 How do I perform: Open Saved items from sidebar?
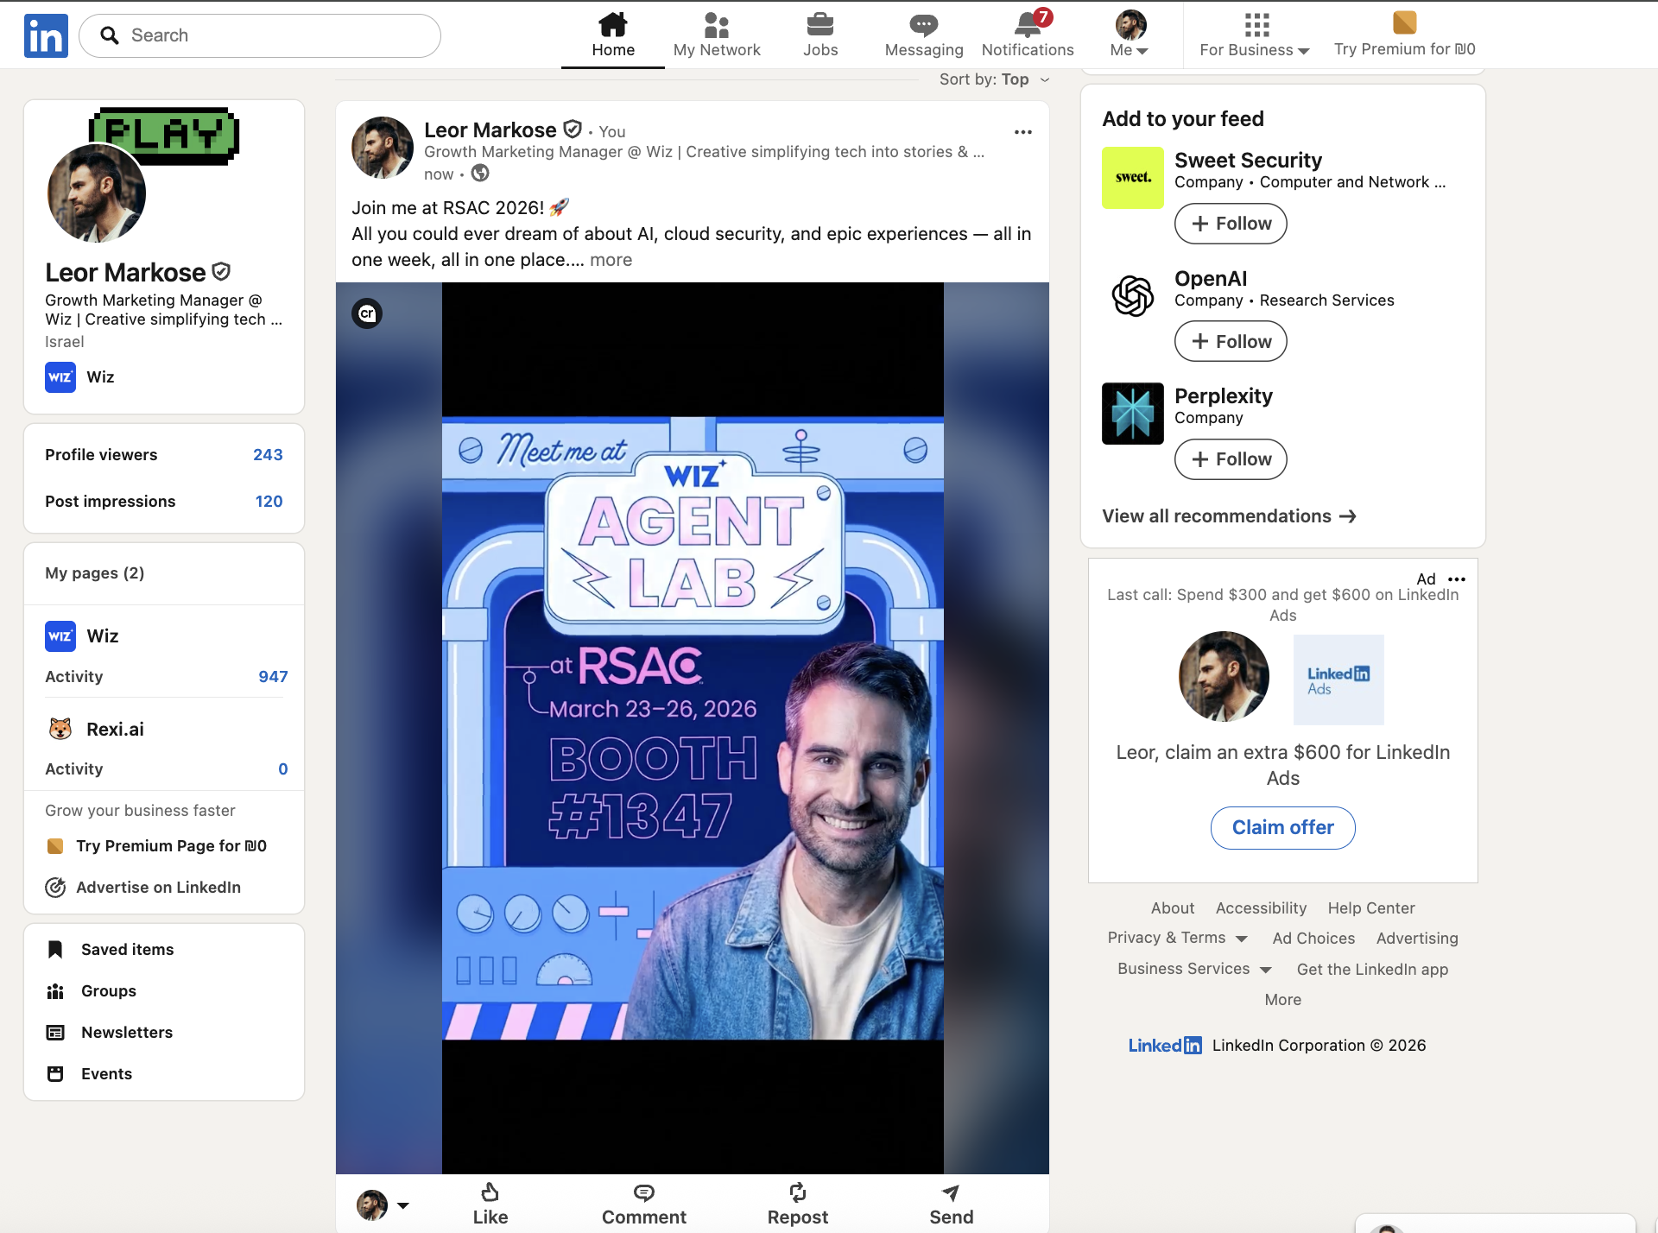point(127,949)
